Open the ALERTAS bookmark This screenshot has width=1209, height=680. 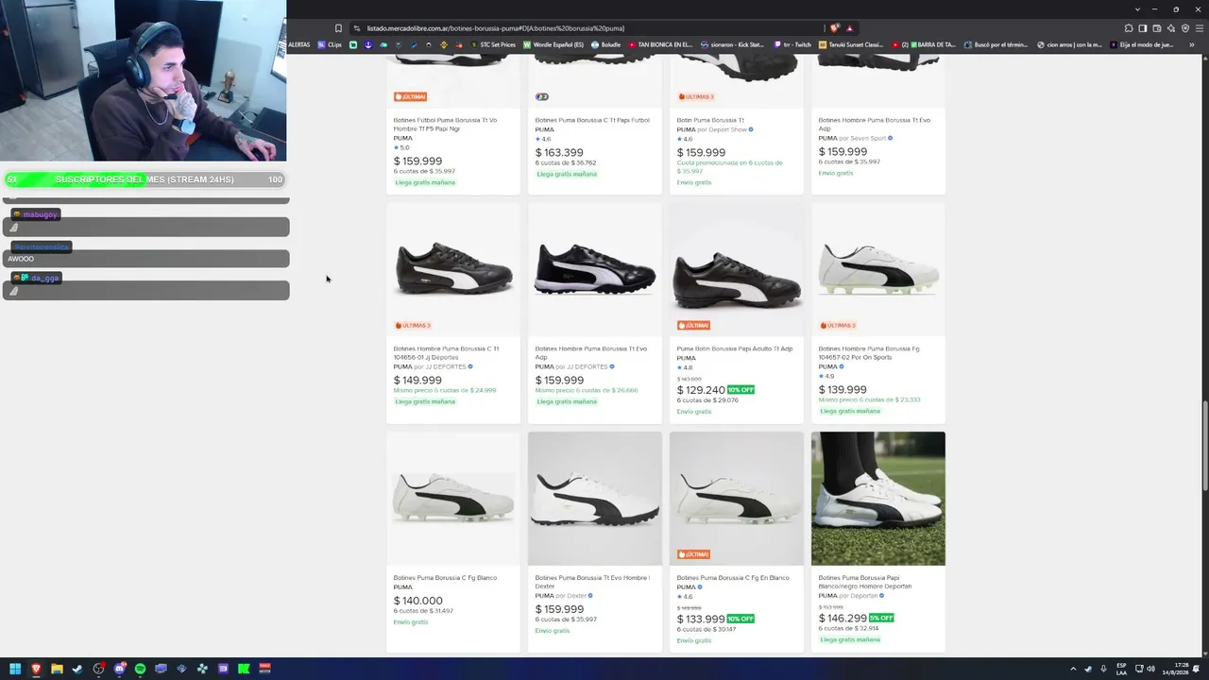pyautogui.click(x=298, y=44)
